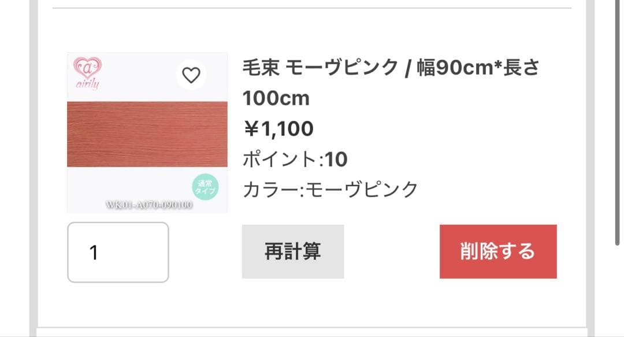Recalculate with the 再計算 button
This screenshot has height=337, width=624.
pyautogui.click(x=293, y=251)
